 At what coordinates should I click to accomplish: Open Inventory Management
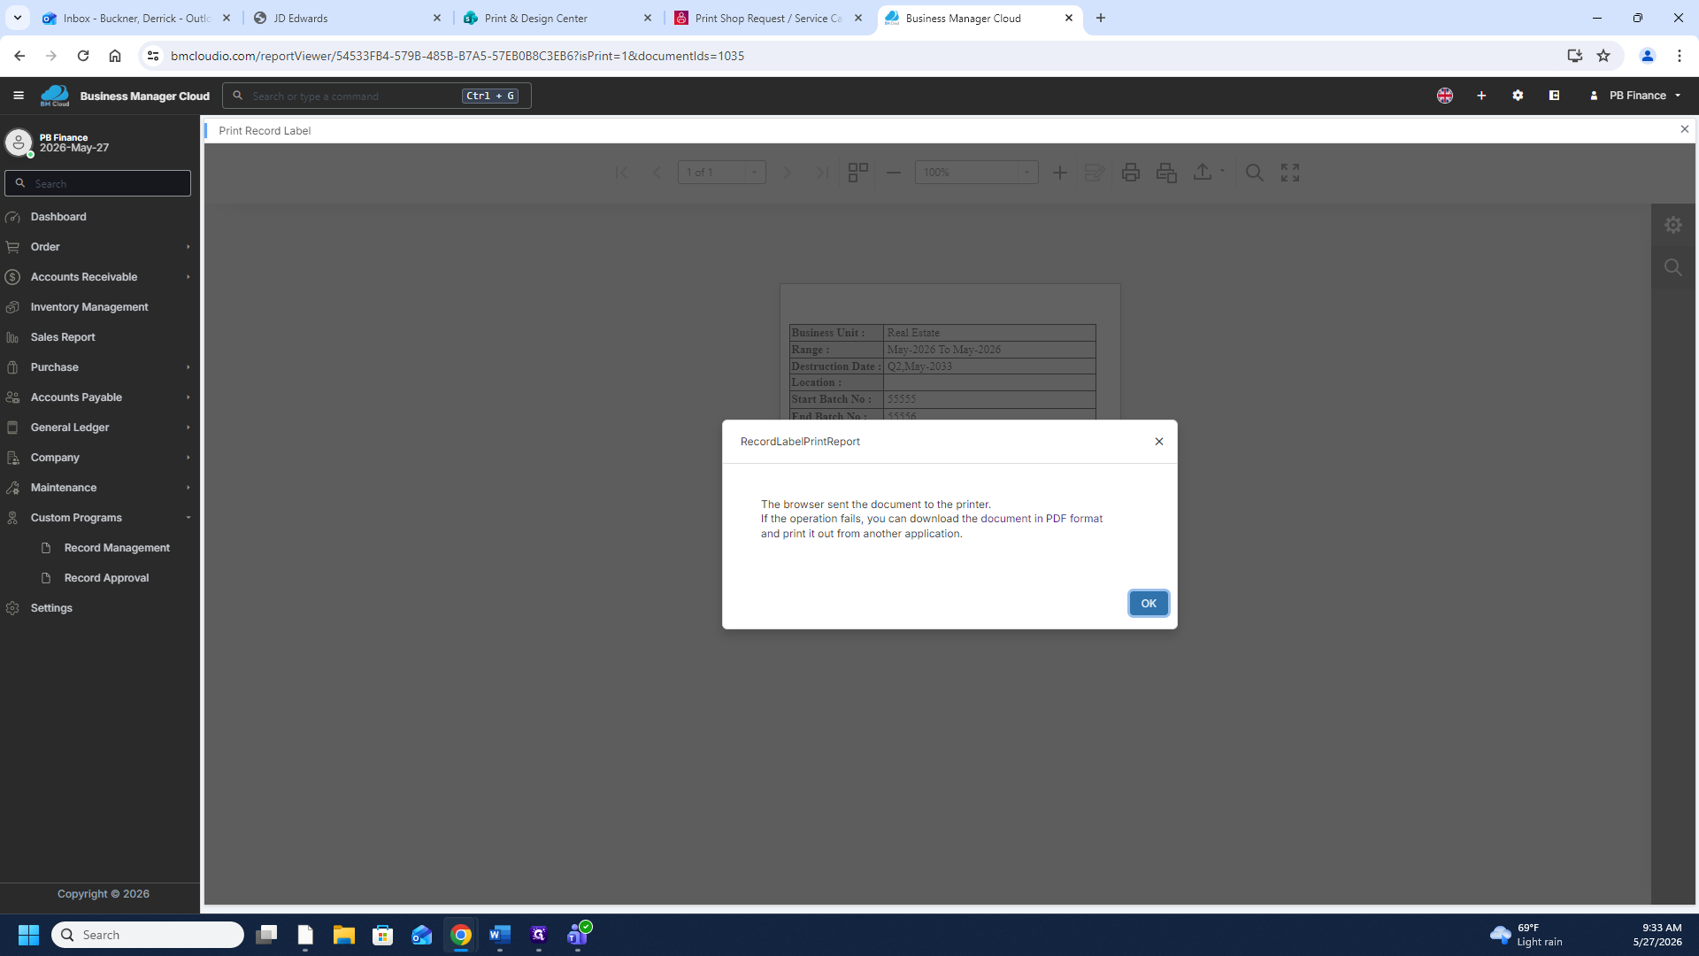pyautogui.click(x=89, y=307)
